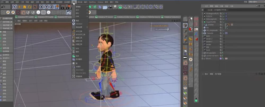Expand the Boumi object hierarchy
The width and height of the screenshot is (265, 107).
[x=202, y=59]
